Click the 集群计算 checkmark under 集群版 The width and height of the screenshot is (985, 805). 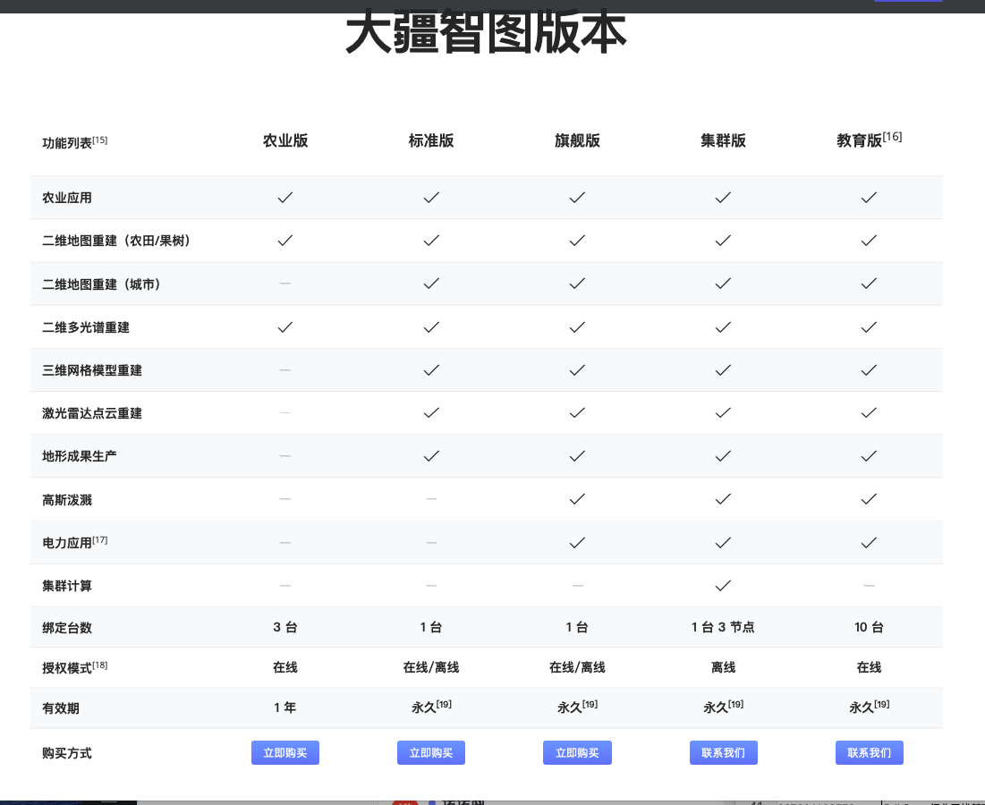tap(723, 586)
